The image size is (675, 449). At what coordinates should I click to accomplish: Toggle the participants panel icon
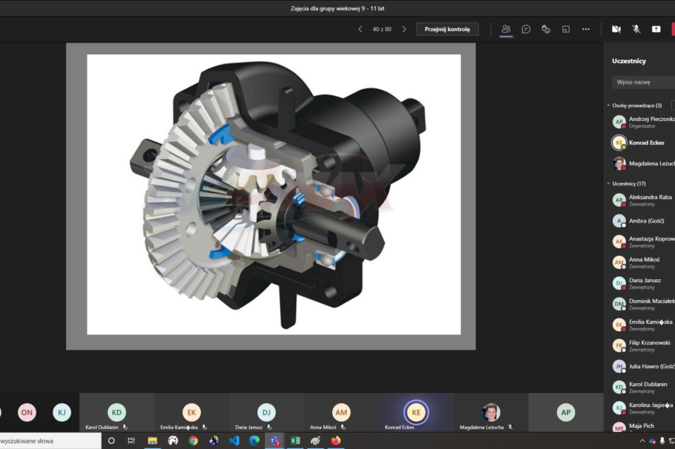coord(506,29)
